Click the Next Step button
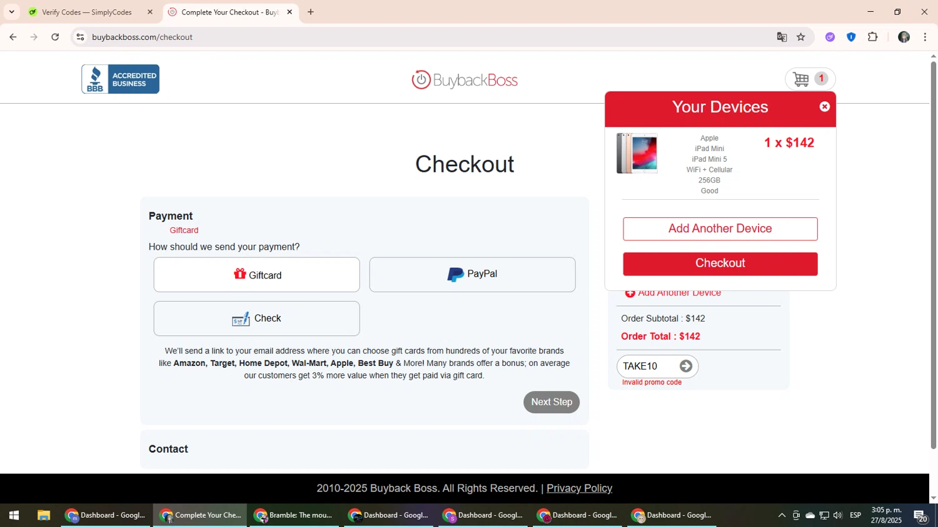 (x=552, y=402)
